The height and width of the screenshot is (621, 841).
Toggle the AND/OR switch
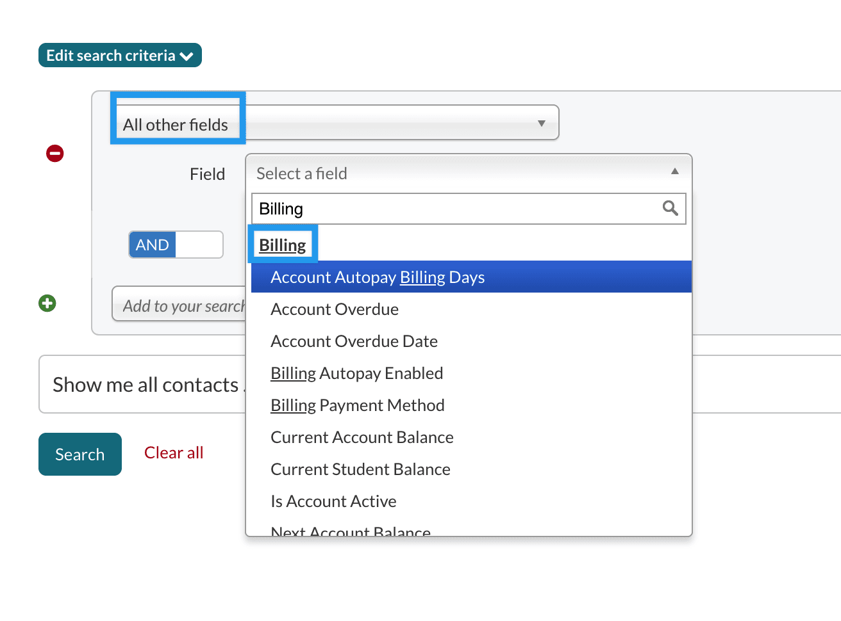[176, 245]
